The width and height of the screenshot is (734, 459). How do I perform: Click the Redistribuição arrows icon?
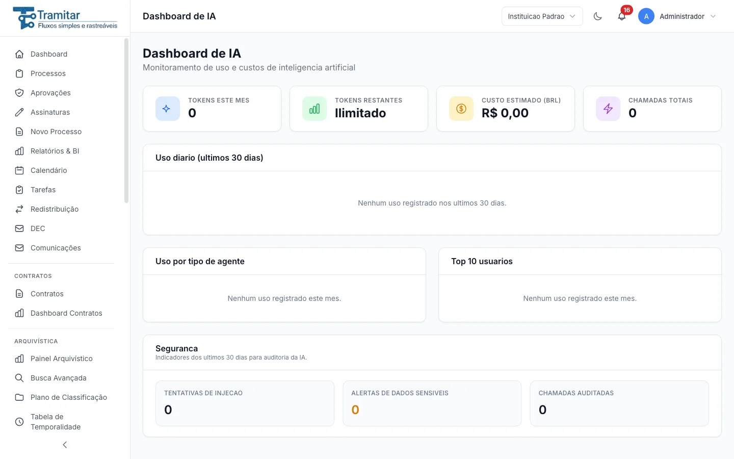point(19,209)
